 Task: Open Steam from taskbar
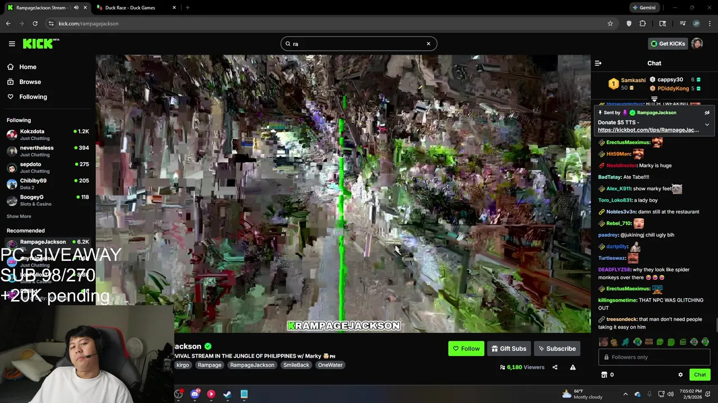pos(227,394)
